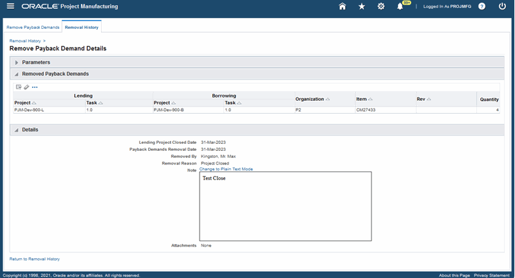Click Removal History breadcrumb link

(x=25, y=41)
